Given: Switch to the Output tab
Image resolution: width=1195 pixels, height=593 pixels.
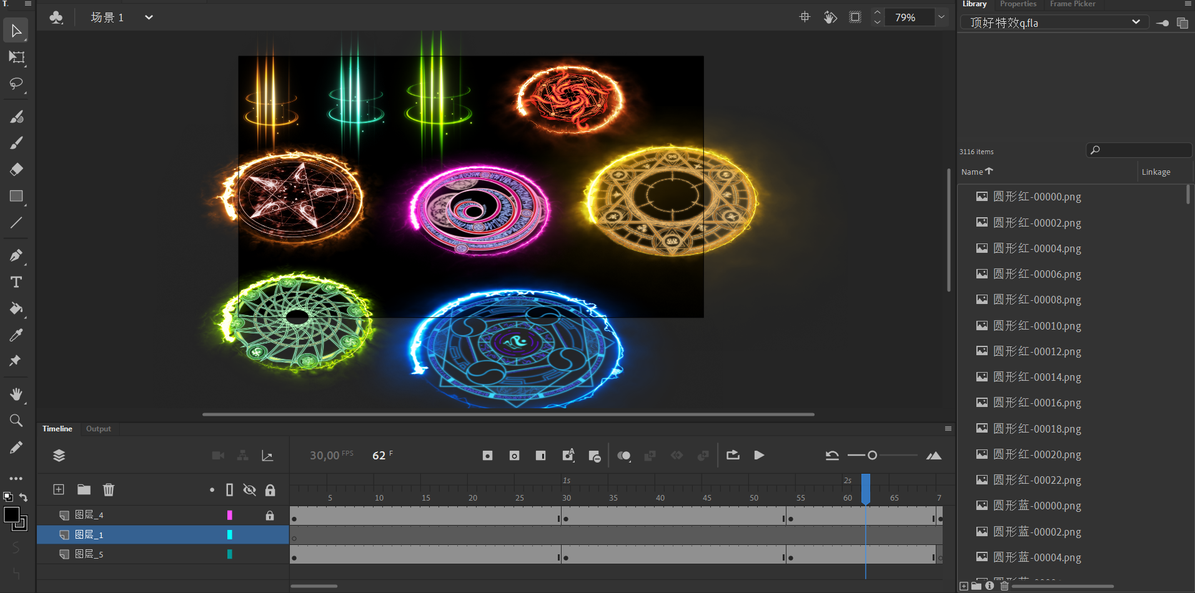Looking at the screenshot, I should pyautogui.click(x=98, y=429).
